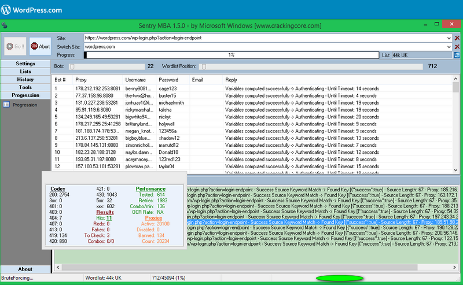Click the log's horizontal scrollbar thumb
Image resolution: width=463 pixels, height=285 pixels.
click(240, 267)
